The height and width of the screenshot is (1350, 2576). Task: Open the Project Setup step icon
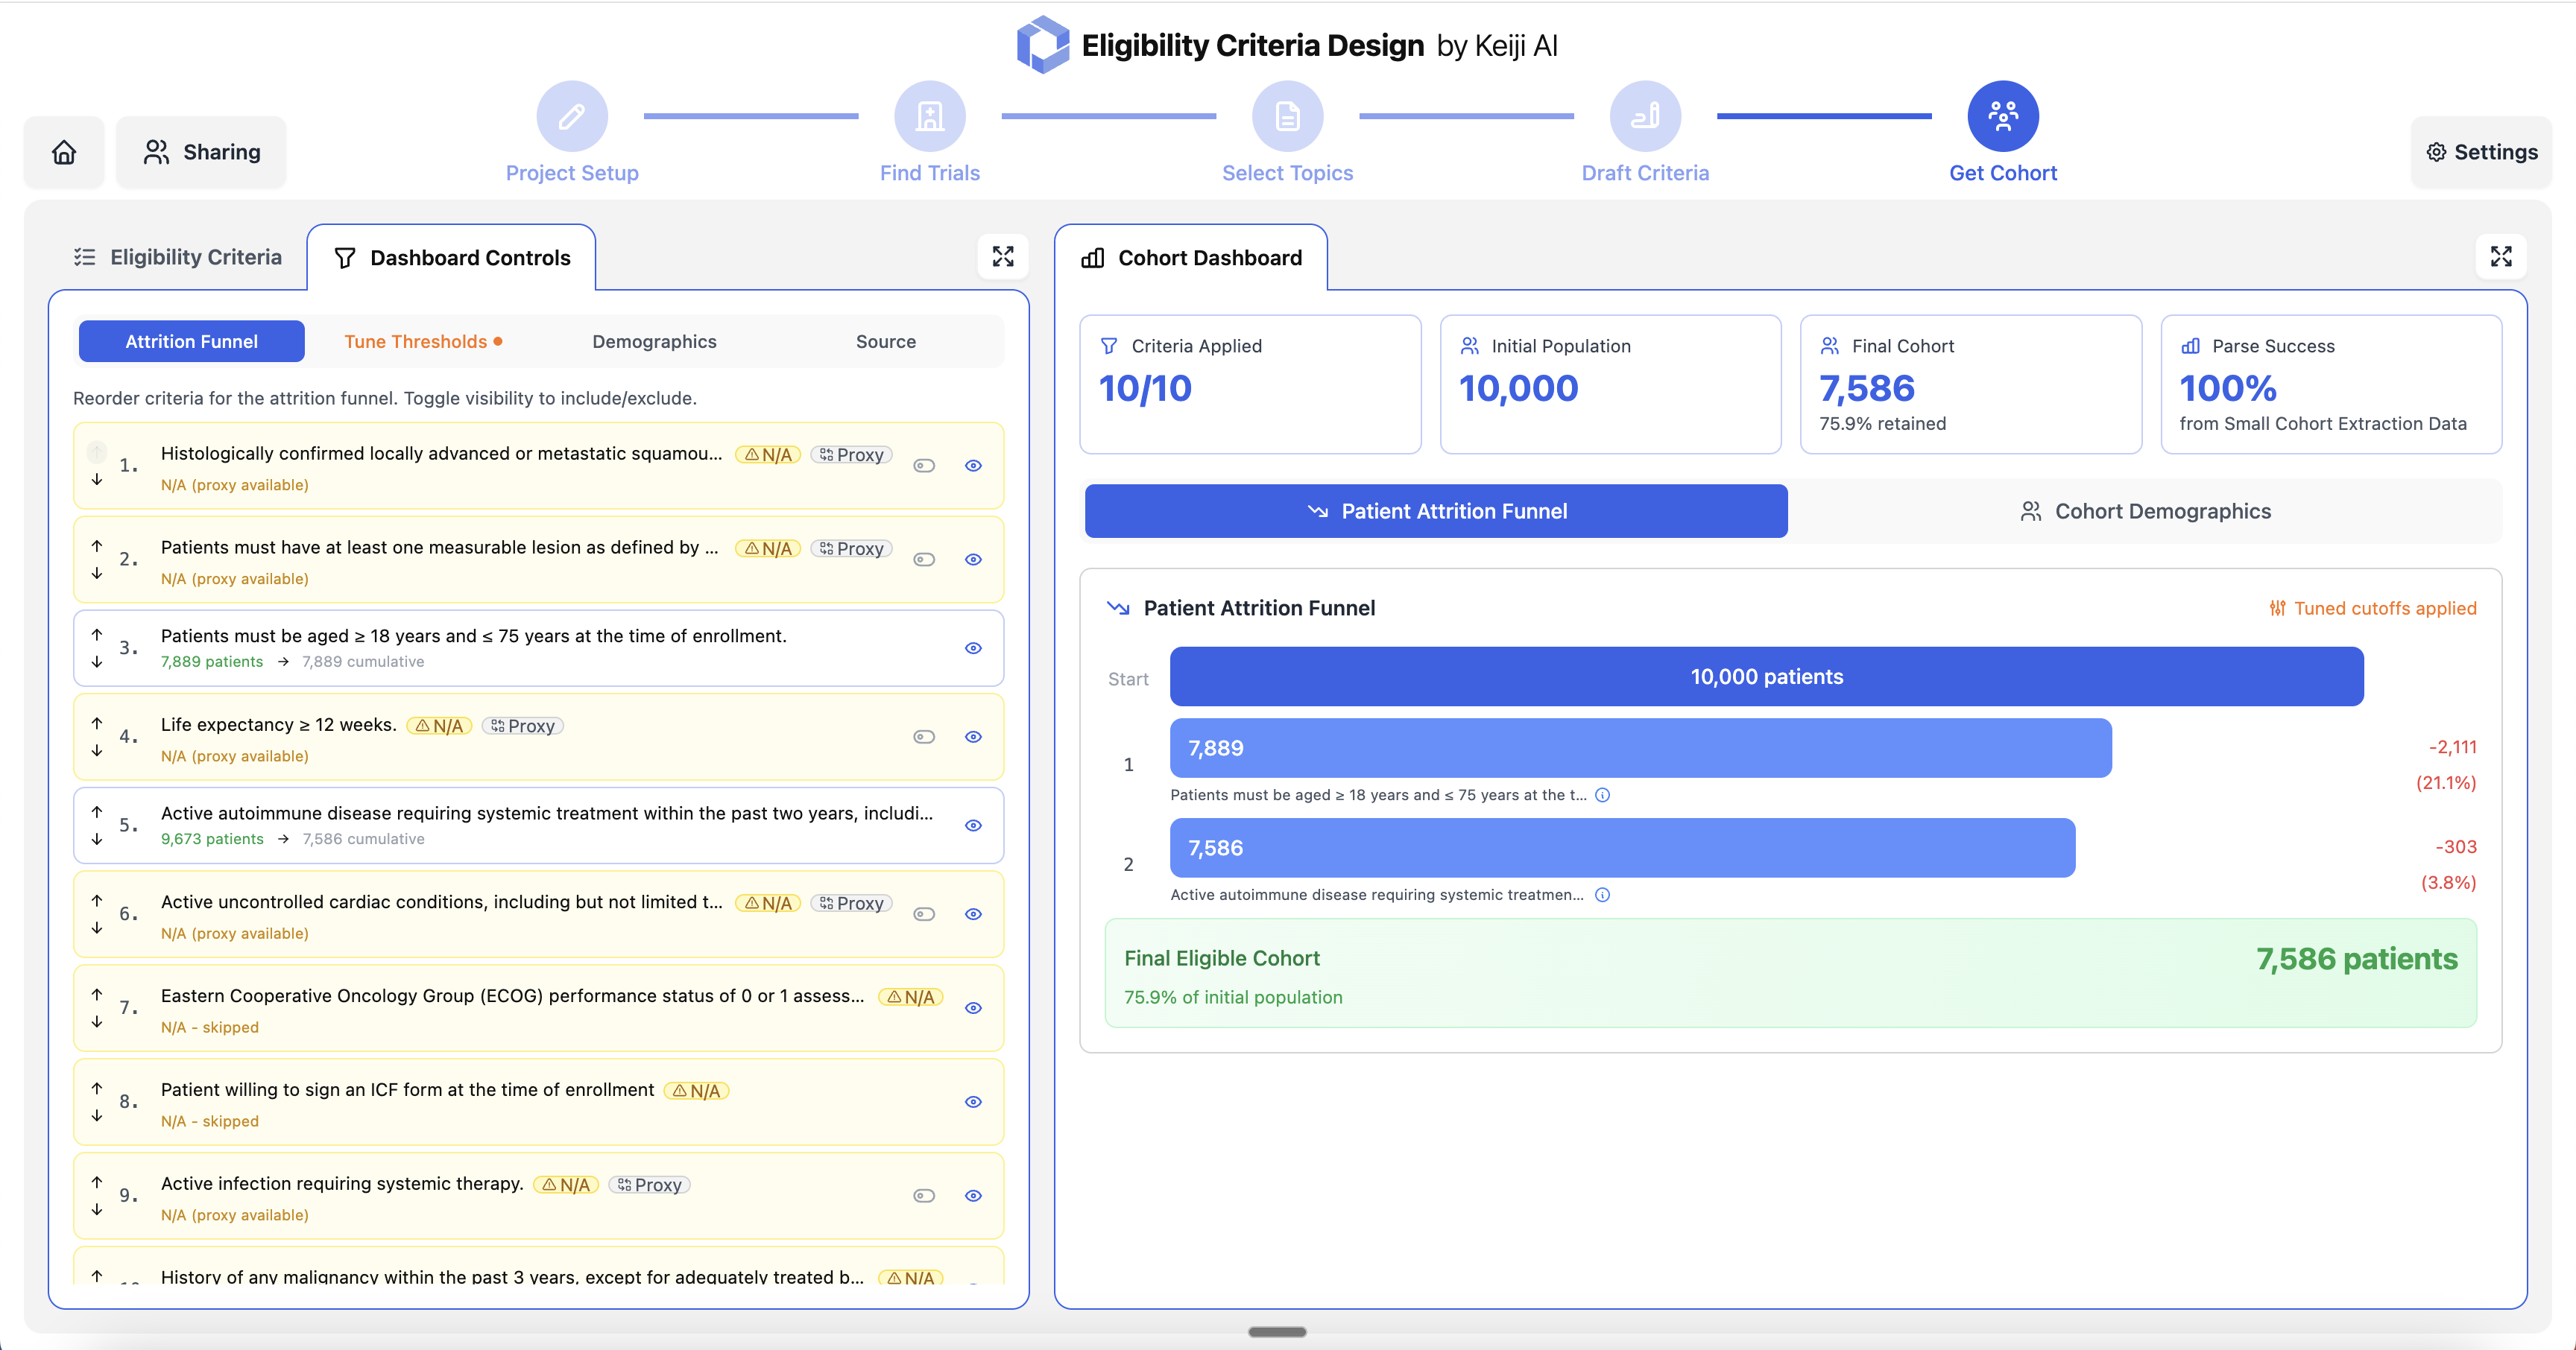(x=571, y=117)
